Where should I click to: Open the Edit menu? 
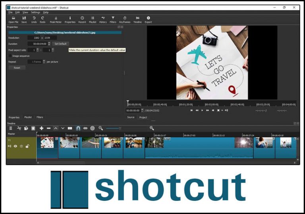tap(17, 12)
